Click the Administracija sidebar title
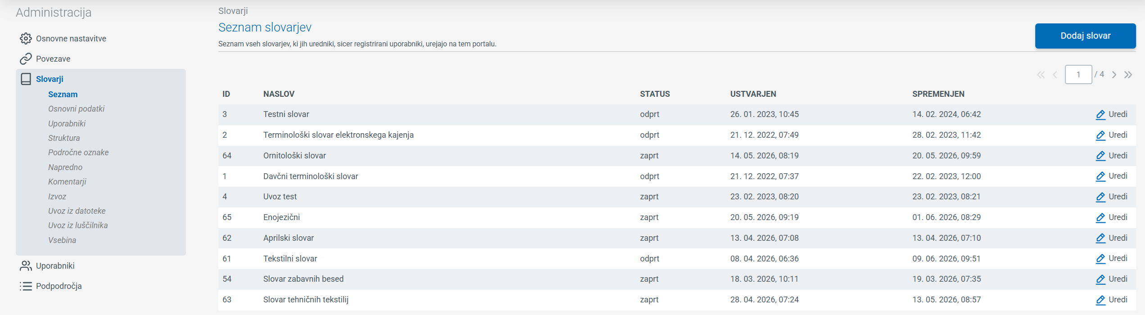Screen dimensions: 1145x315 [x=54, y=13]
